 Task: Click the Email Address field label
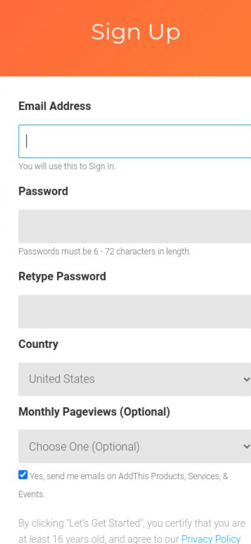[x=55, y=106]
